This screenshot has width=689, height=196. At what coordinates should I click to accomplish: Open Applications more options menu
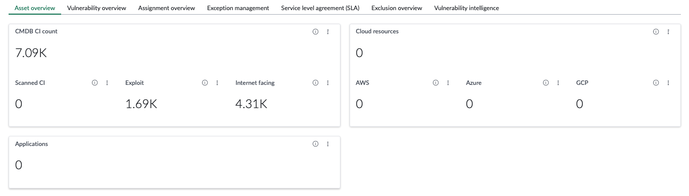(x=327, y=144)
